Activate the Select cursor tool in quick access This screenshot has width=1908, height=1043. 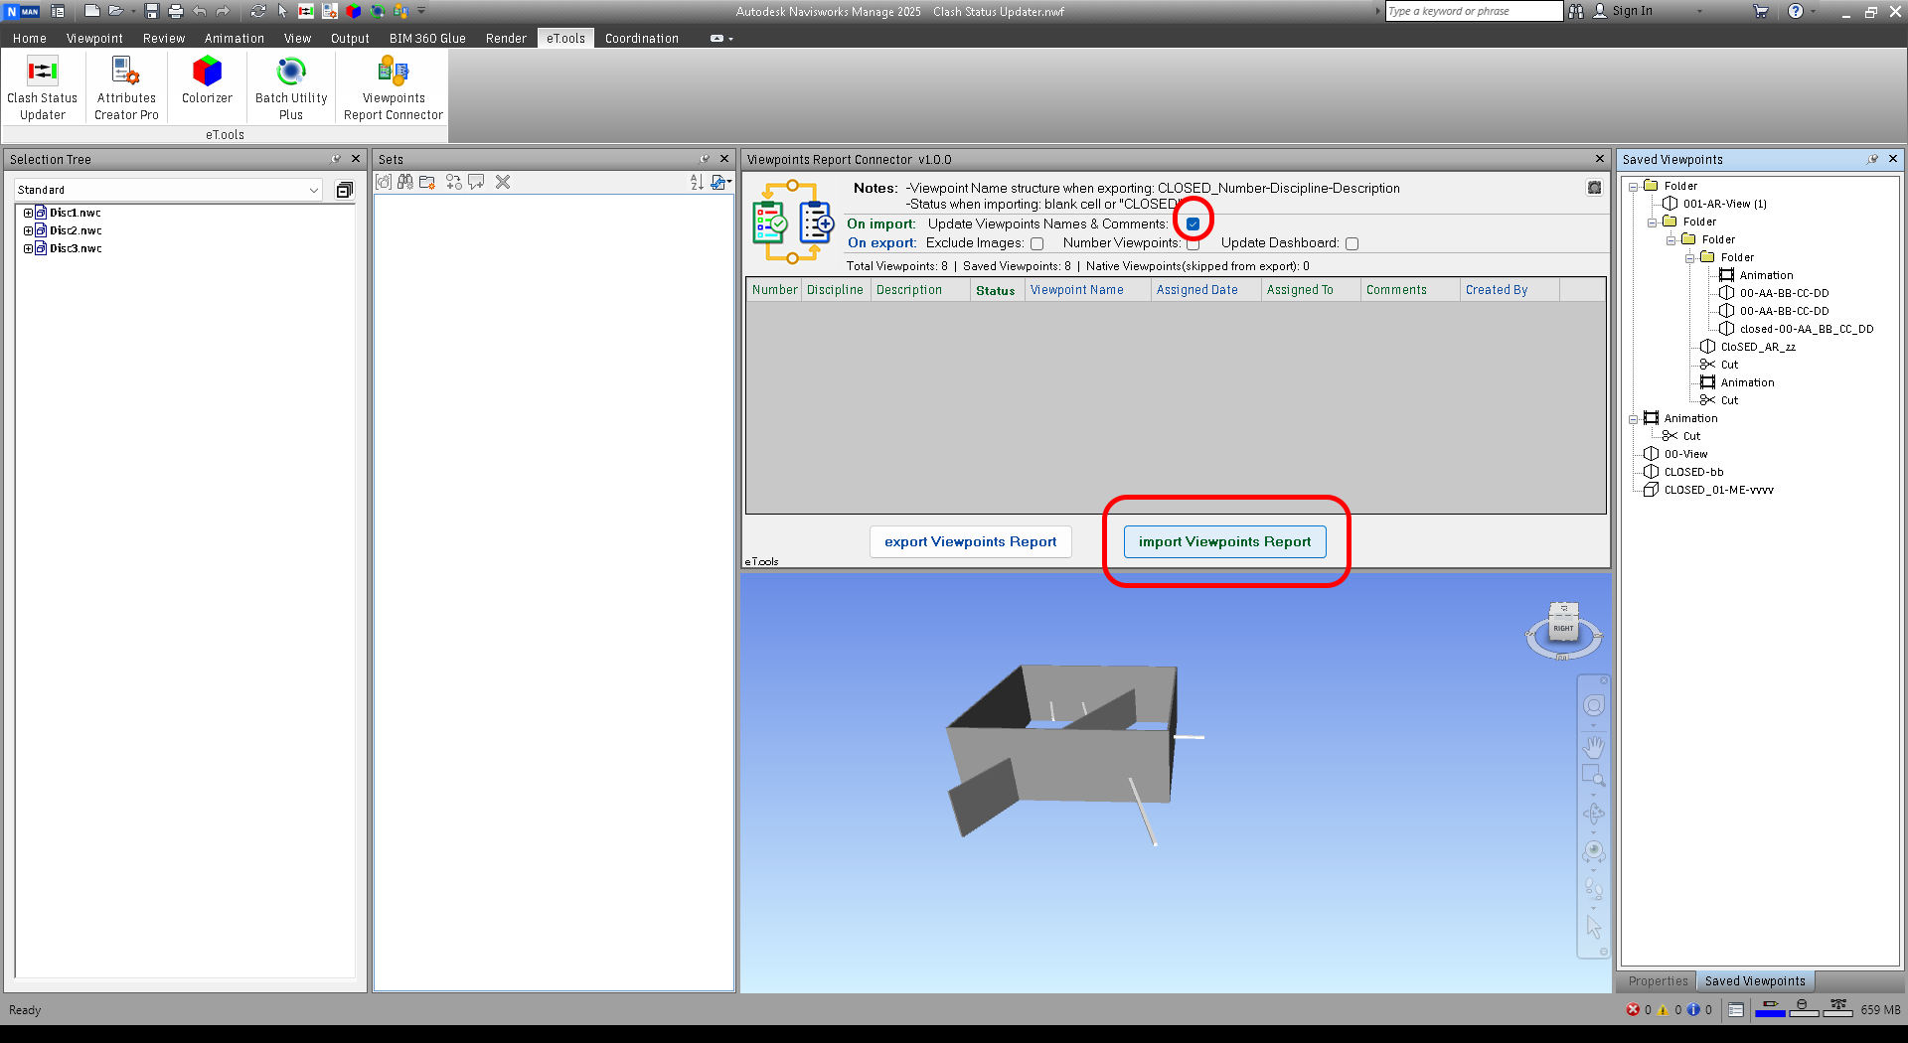tap(282, 11)
